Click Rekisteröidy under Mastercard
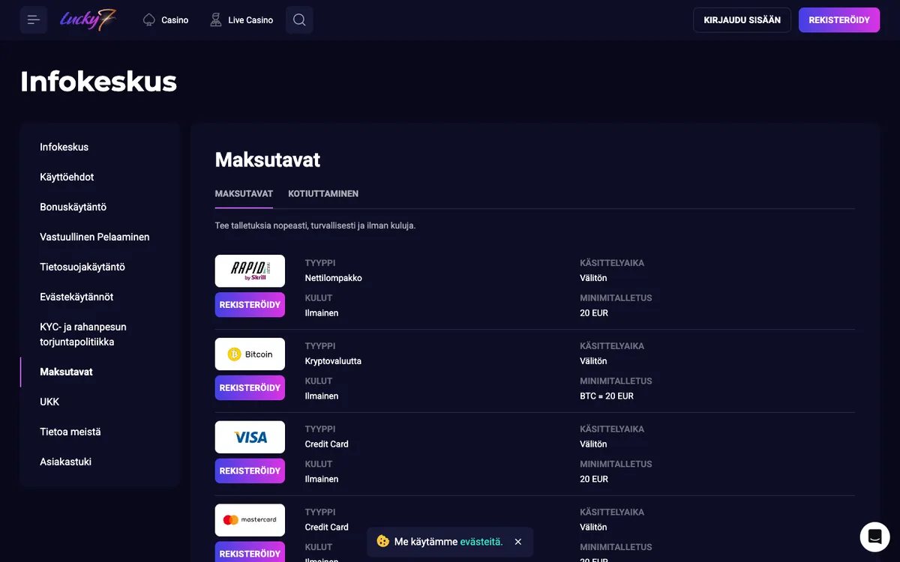Viewport: 900px width, 562px height. pyautogui.click(x=250, y=552)
